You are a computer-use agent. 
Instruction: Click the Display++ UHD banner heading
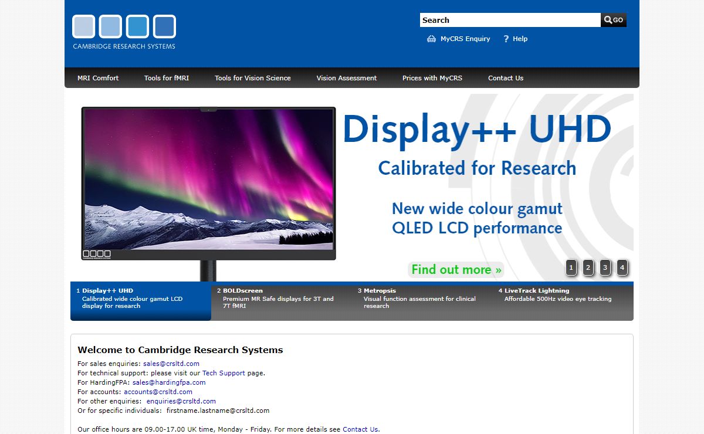(x=477, y=130)
